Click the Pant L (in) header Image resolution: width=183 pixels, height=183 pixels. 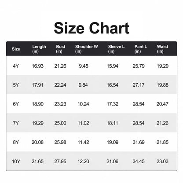coord(141,49)
